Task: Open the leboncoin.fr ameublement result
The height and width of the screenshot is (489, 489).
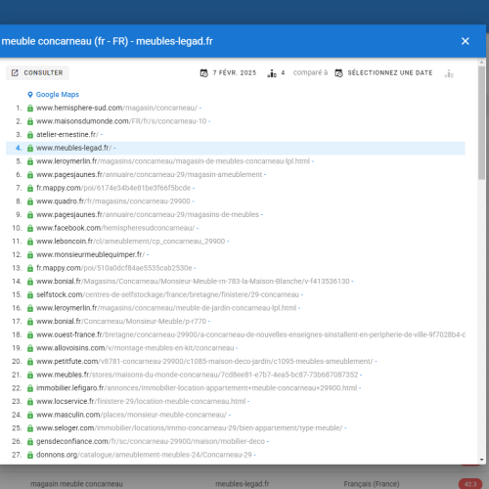Action: click(130, 242)
